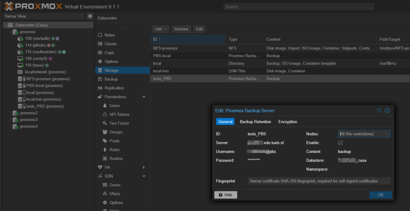Sort by the ID column header
410x211 pixels.
coord(188,39)
